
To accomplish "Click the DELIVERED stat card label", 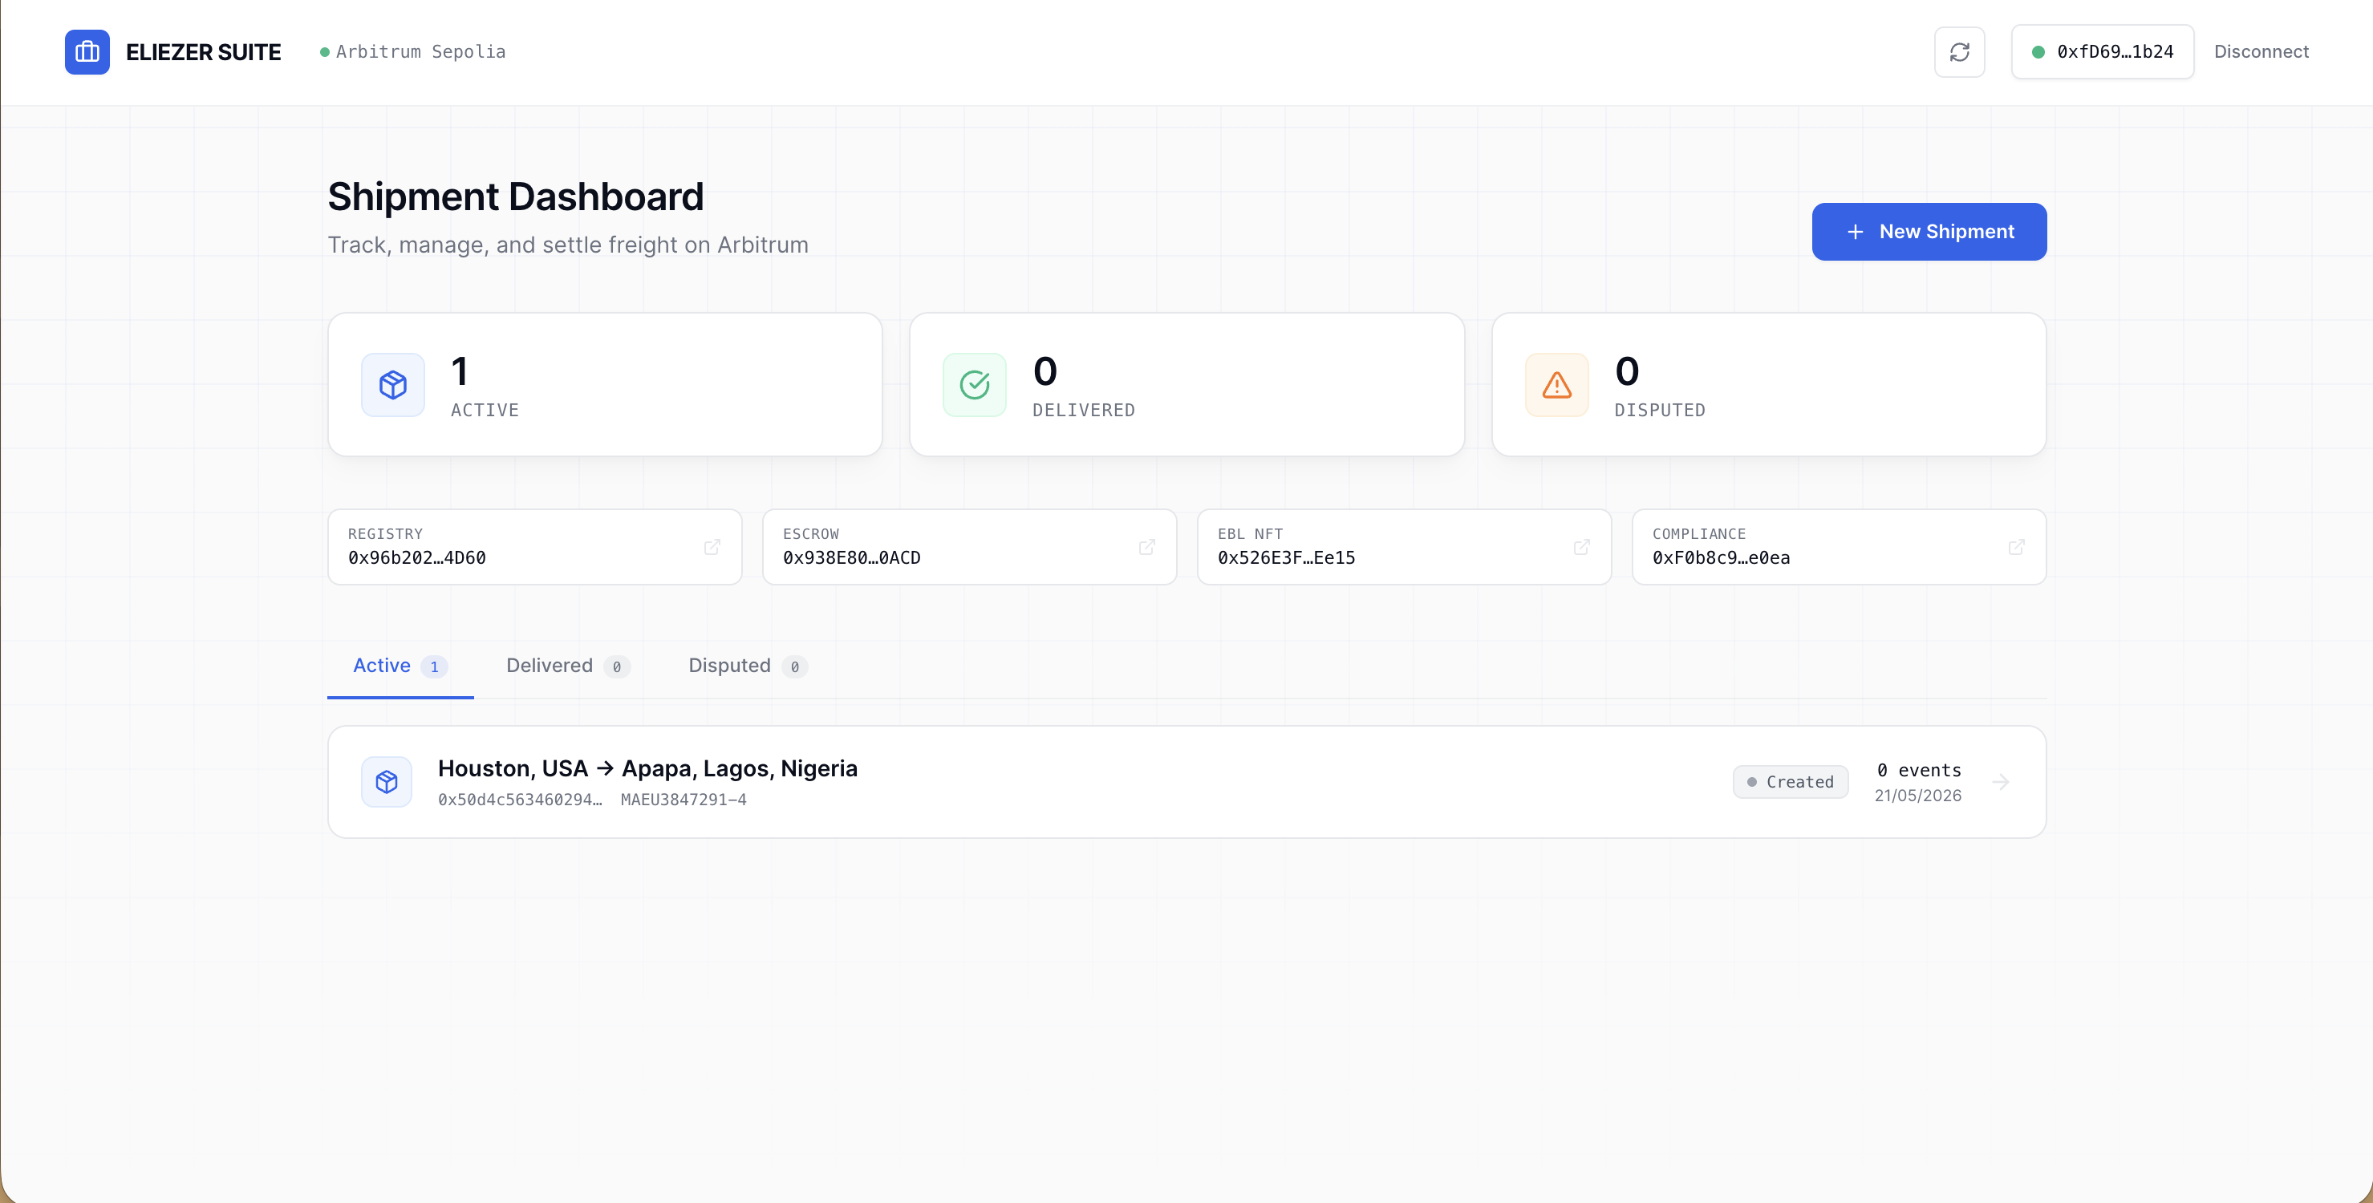I will (x=1083, y=410).
